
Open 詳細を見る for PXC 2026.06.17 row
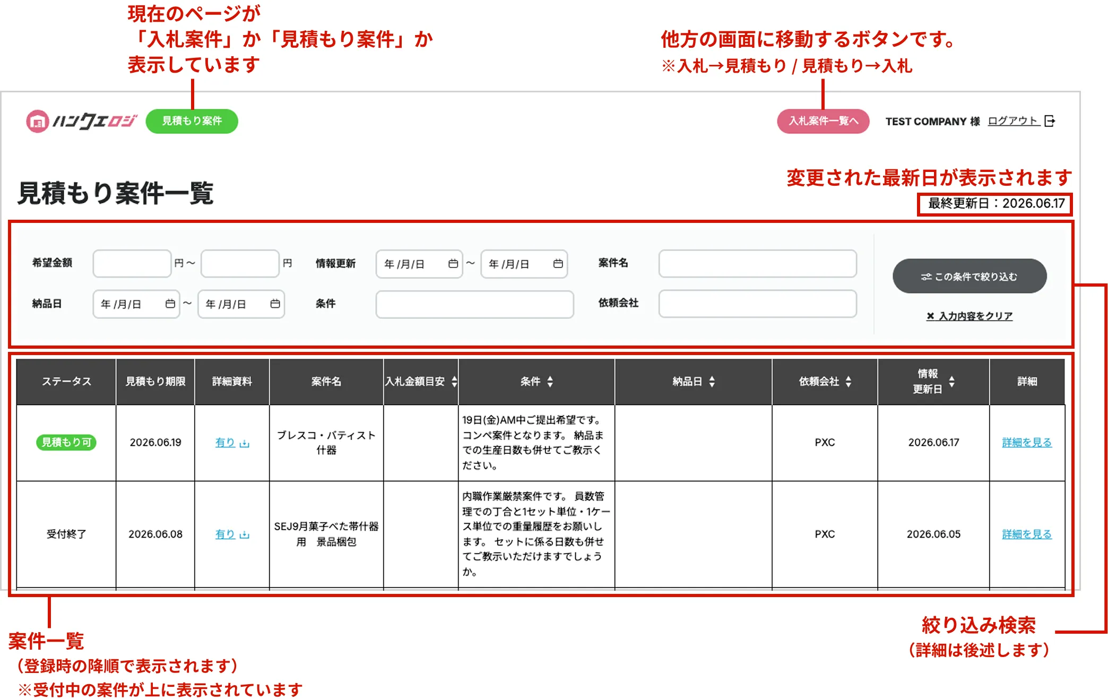1026,443
